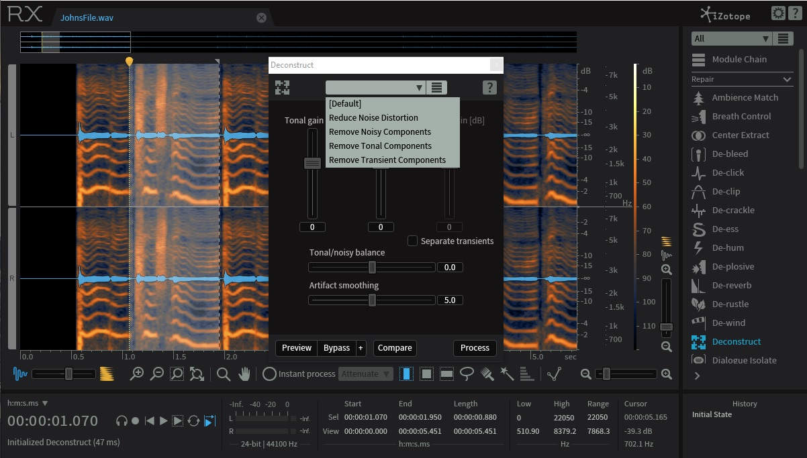The image size is (807, 458).
Task: Open the Deconstruct module in sidebar
Action: (x=726, y=341)
